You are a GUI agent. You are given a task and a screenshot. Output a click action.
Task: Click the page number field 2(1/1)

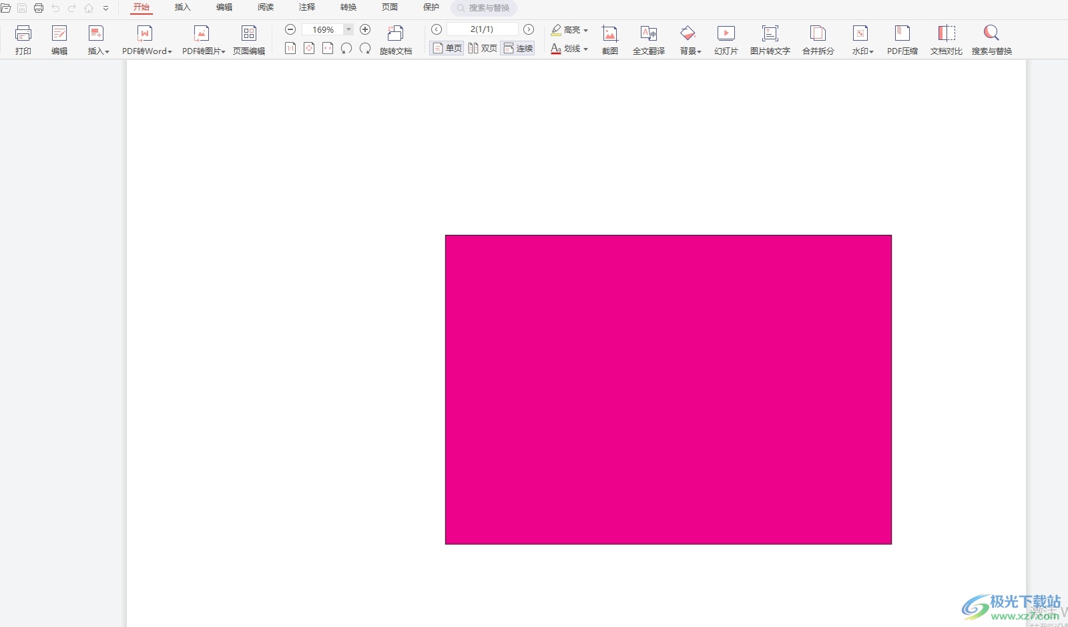click(x=482, y=29)
